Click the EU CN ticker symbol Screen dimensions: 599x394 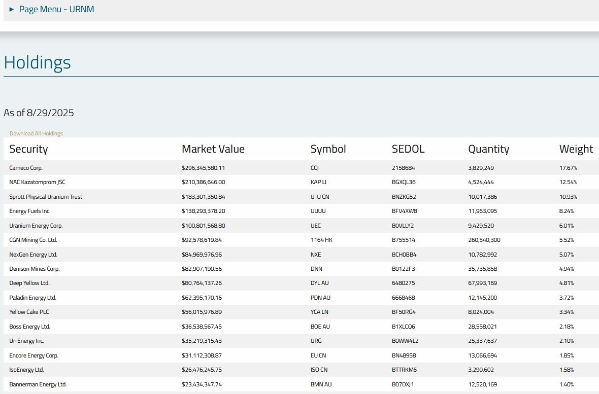tap(318, 355)
